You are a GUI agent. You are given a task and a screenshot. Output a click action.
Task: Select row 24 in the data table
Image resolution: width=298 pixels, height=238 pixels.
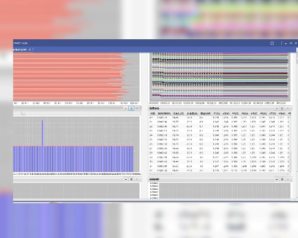pos(219,135)
